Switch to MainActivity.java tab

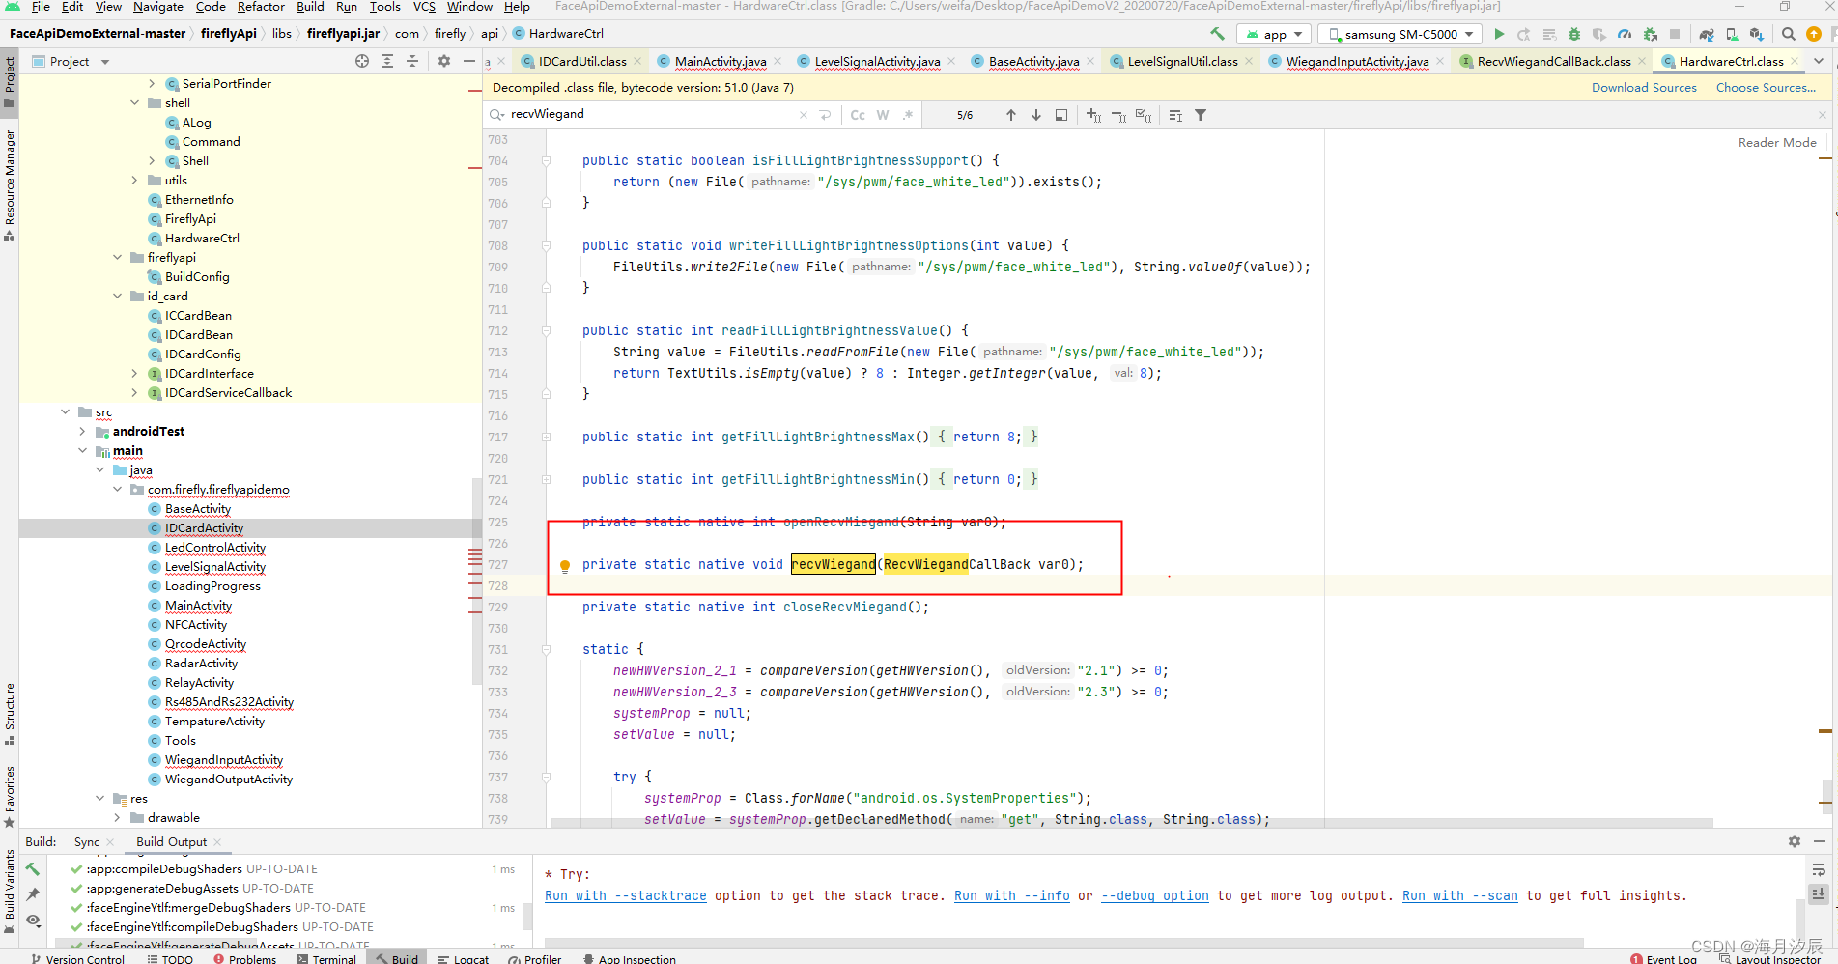(x=721, y=61)
